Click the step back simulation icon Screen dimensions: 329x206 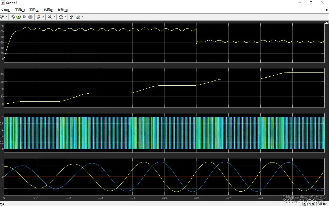[13, 17]
